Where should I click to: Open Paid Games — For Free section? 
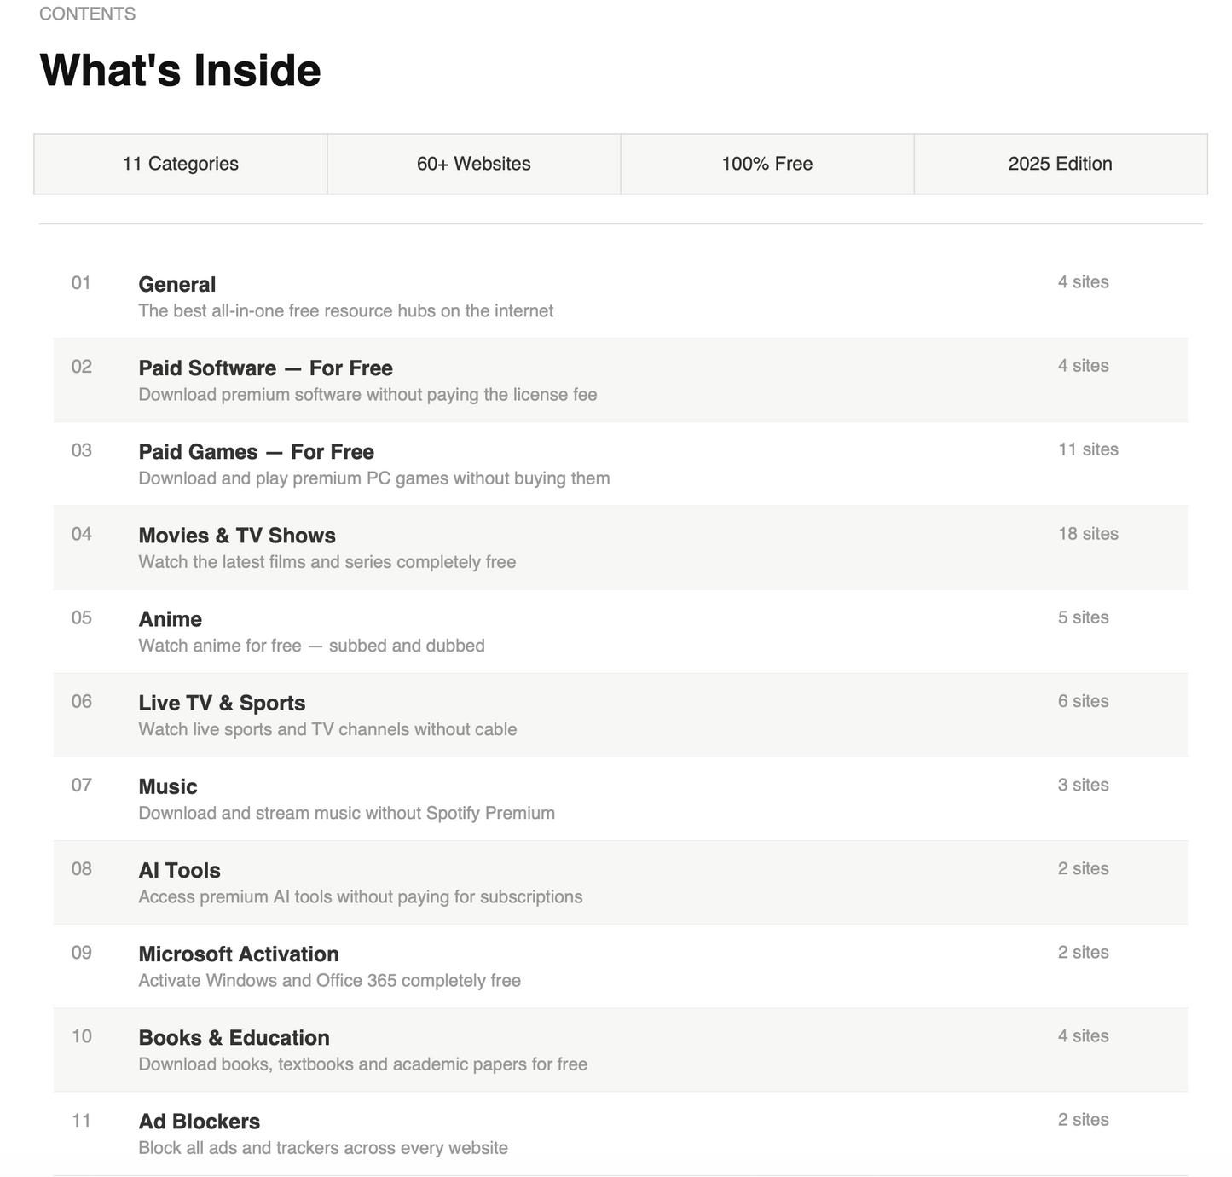click(x=620, y=463)
